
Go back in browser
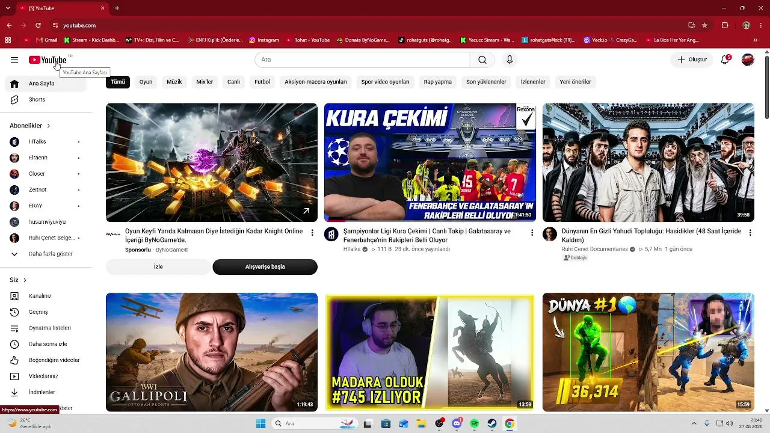coord(9,25)
